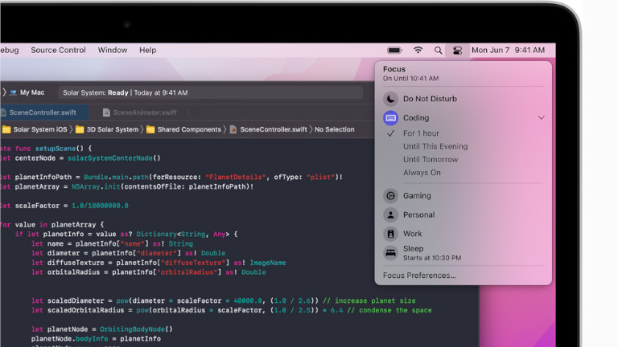Viewport: 618px width, 347px height.
Task: Click the Coding focus label
Action: pos(416,117)
